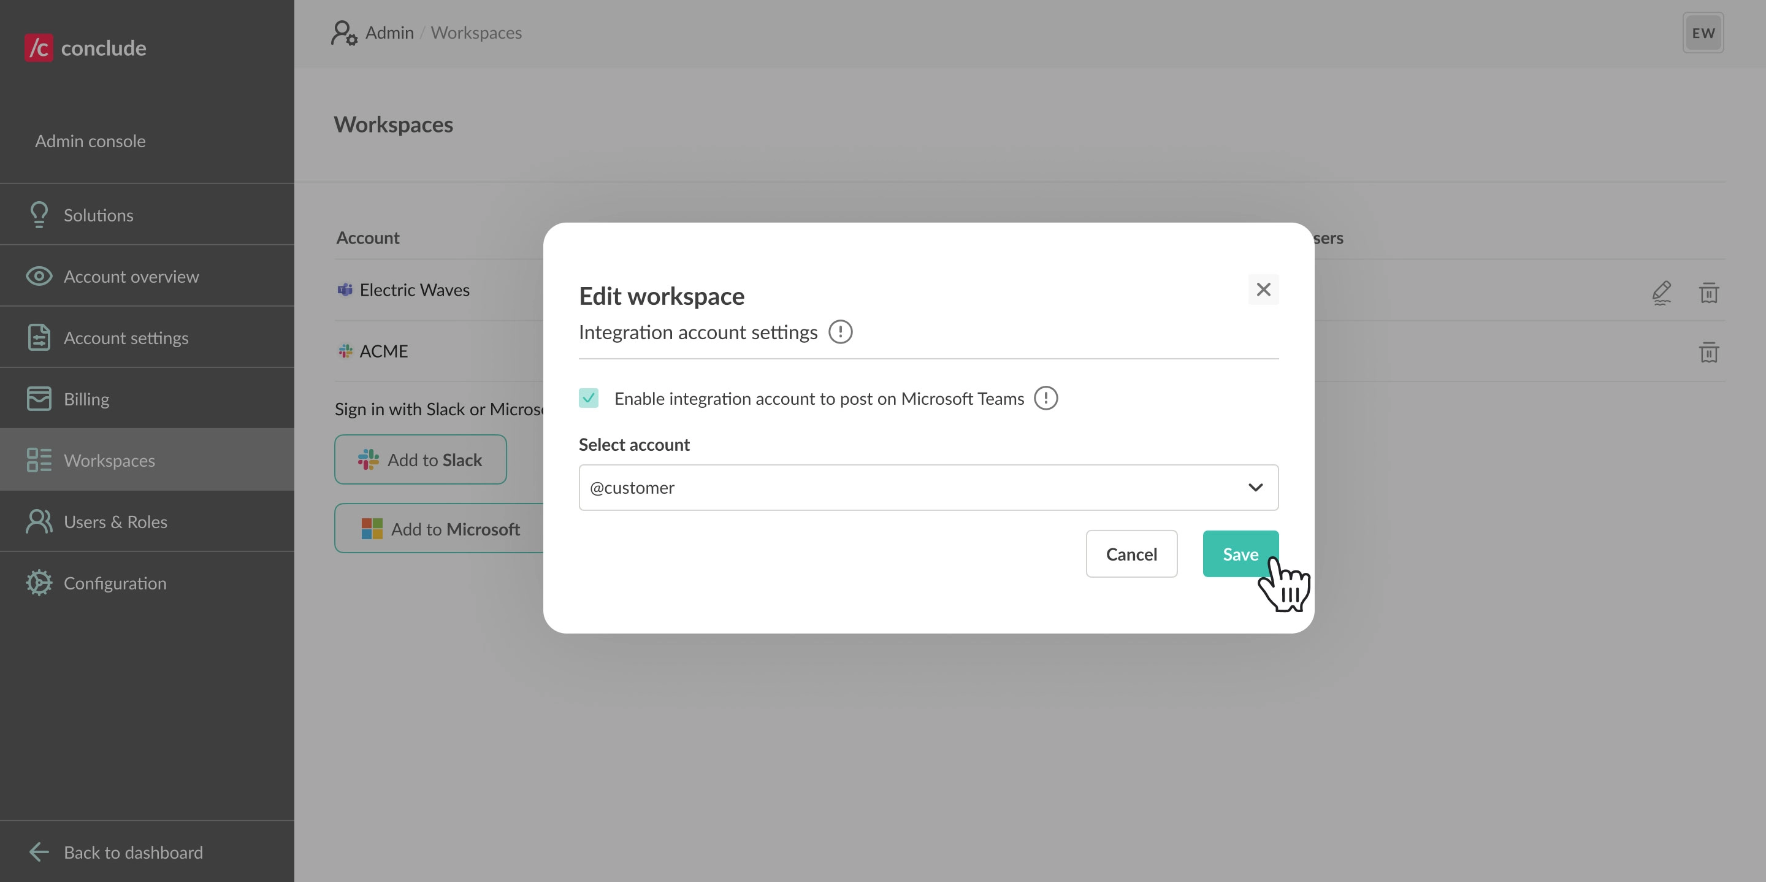Viewport: 1766px width, 882px height.
Task: Click the trash icon in Electric Waves row
Action: click(x=1708, y=293)
